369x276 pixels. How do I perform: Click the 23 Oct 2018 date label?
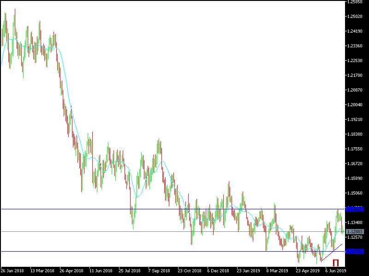[x=190, y=271]
